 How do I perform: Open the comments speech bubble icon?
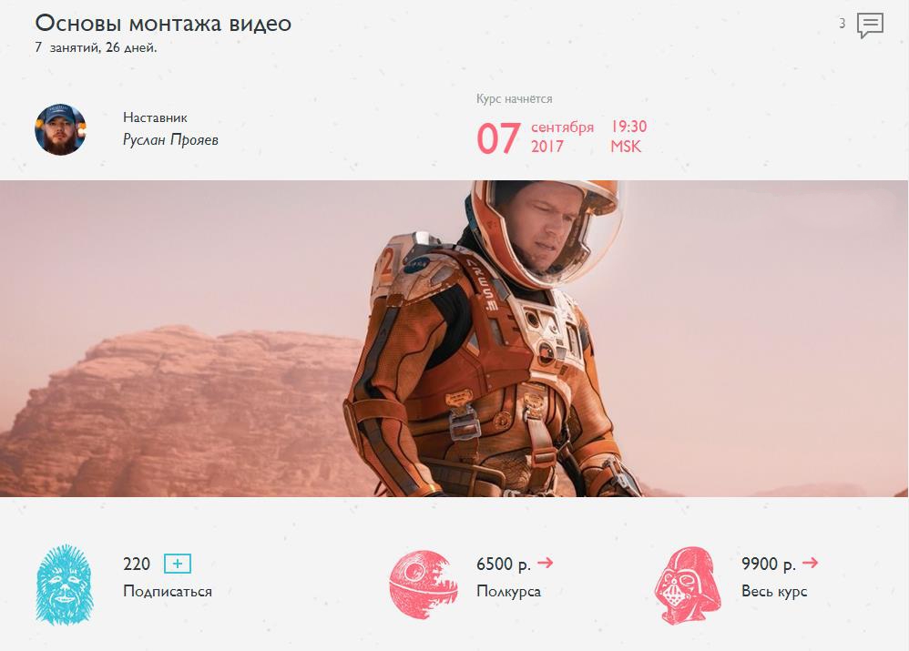pos(870,25)
